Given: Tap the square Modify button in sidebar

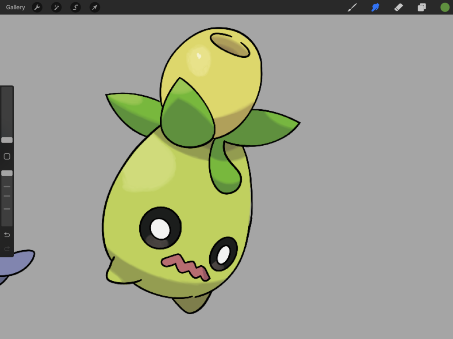Looking at the screenshot, I should 7,157.
